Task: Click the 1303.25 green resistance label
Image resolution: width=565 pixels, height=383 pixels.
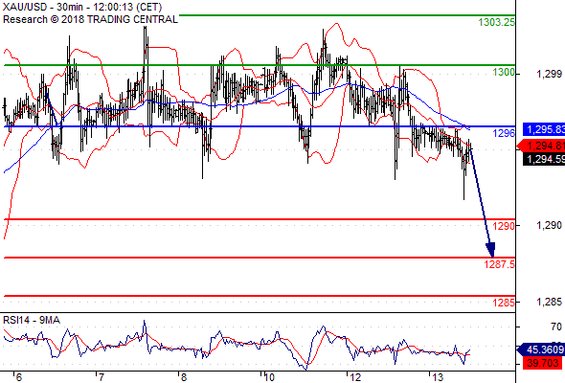Action: [x=497, y=22]
